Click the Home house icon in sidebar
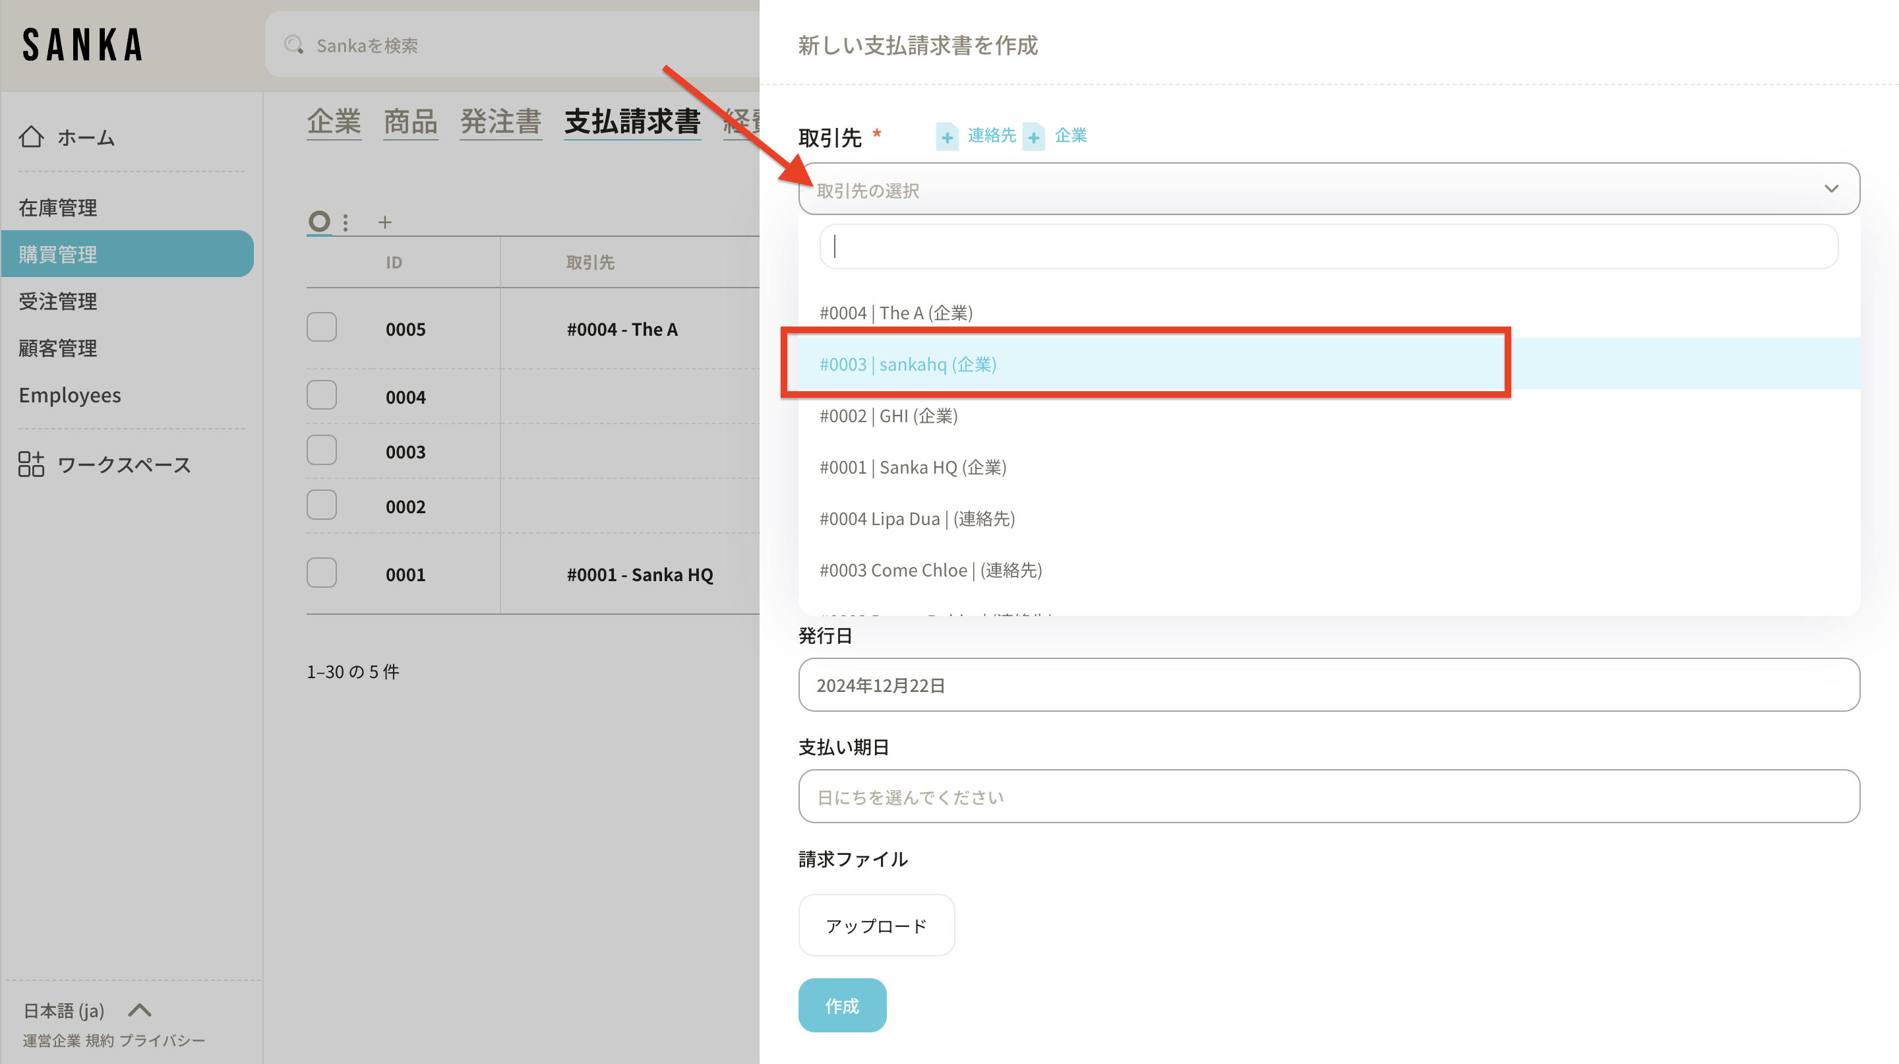 [x=31, y=137]
